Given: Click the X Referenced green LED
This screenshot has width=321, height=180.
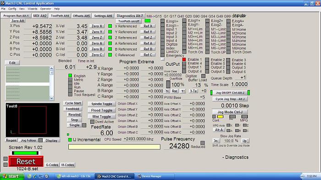Looking at the screenshot, I should click(x=110, y=26).
